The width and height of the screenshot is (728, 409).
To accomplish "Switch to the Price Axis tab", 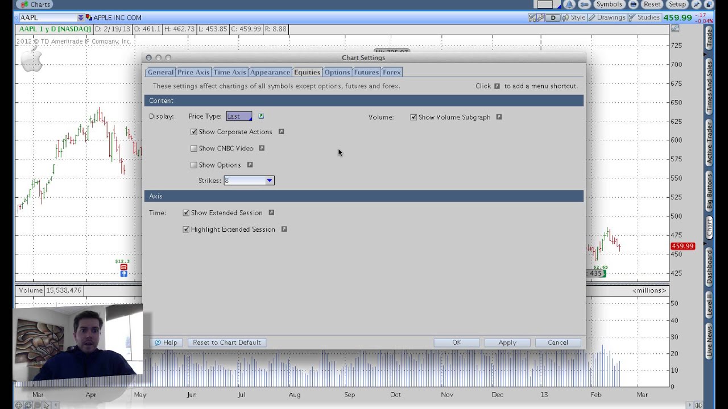I will 193,72.
